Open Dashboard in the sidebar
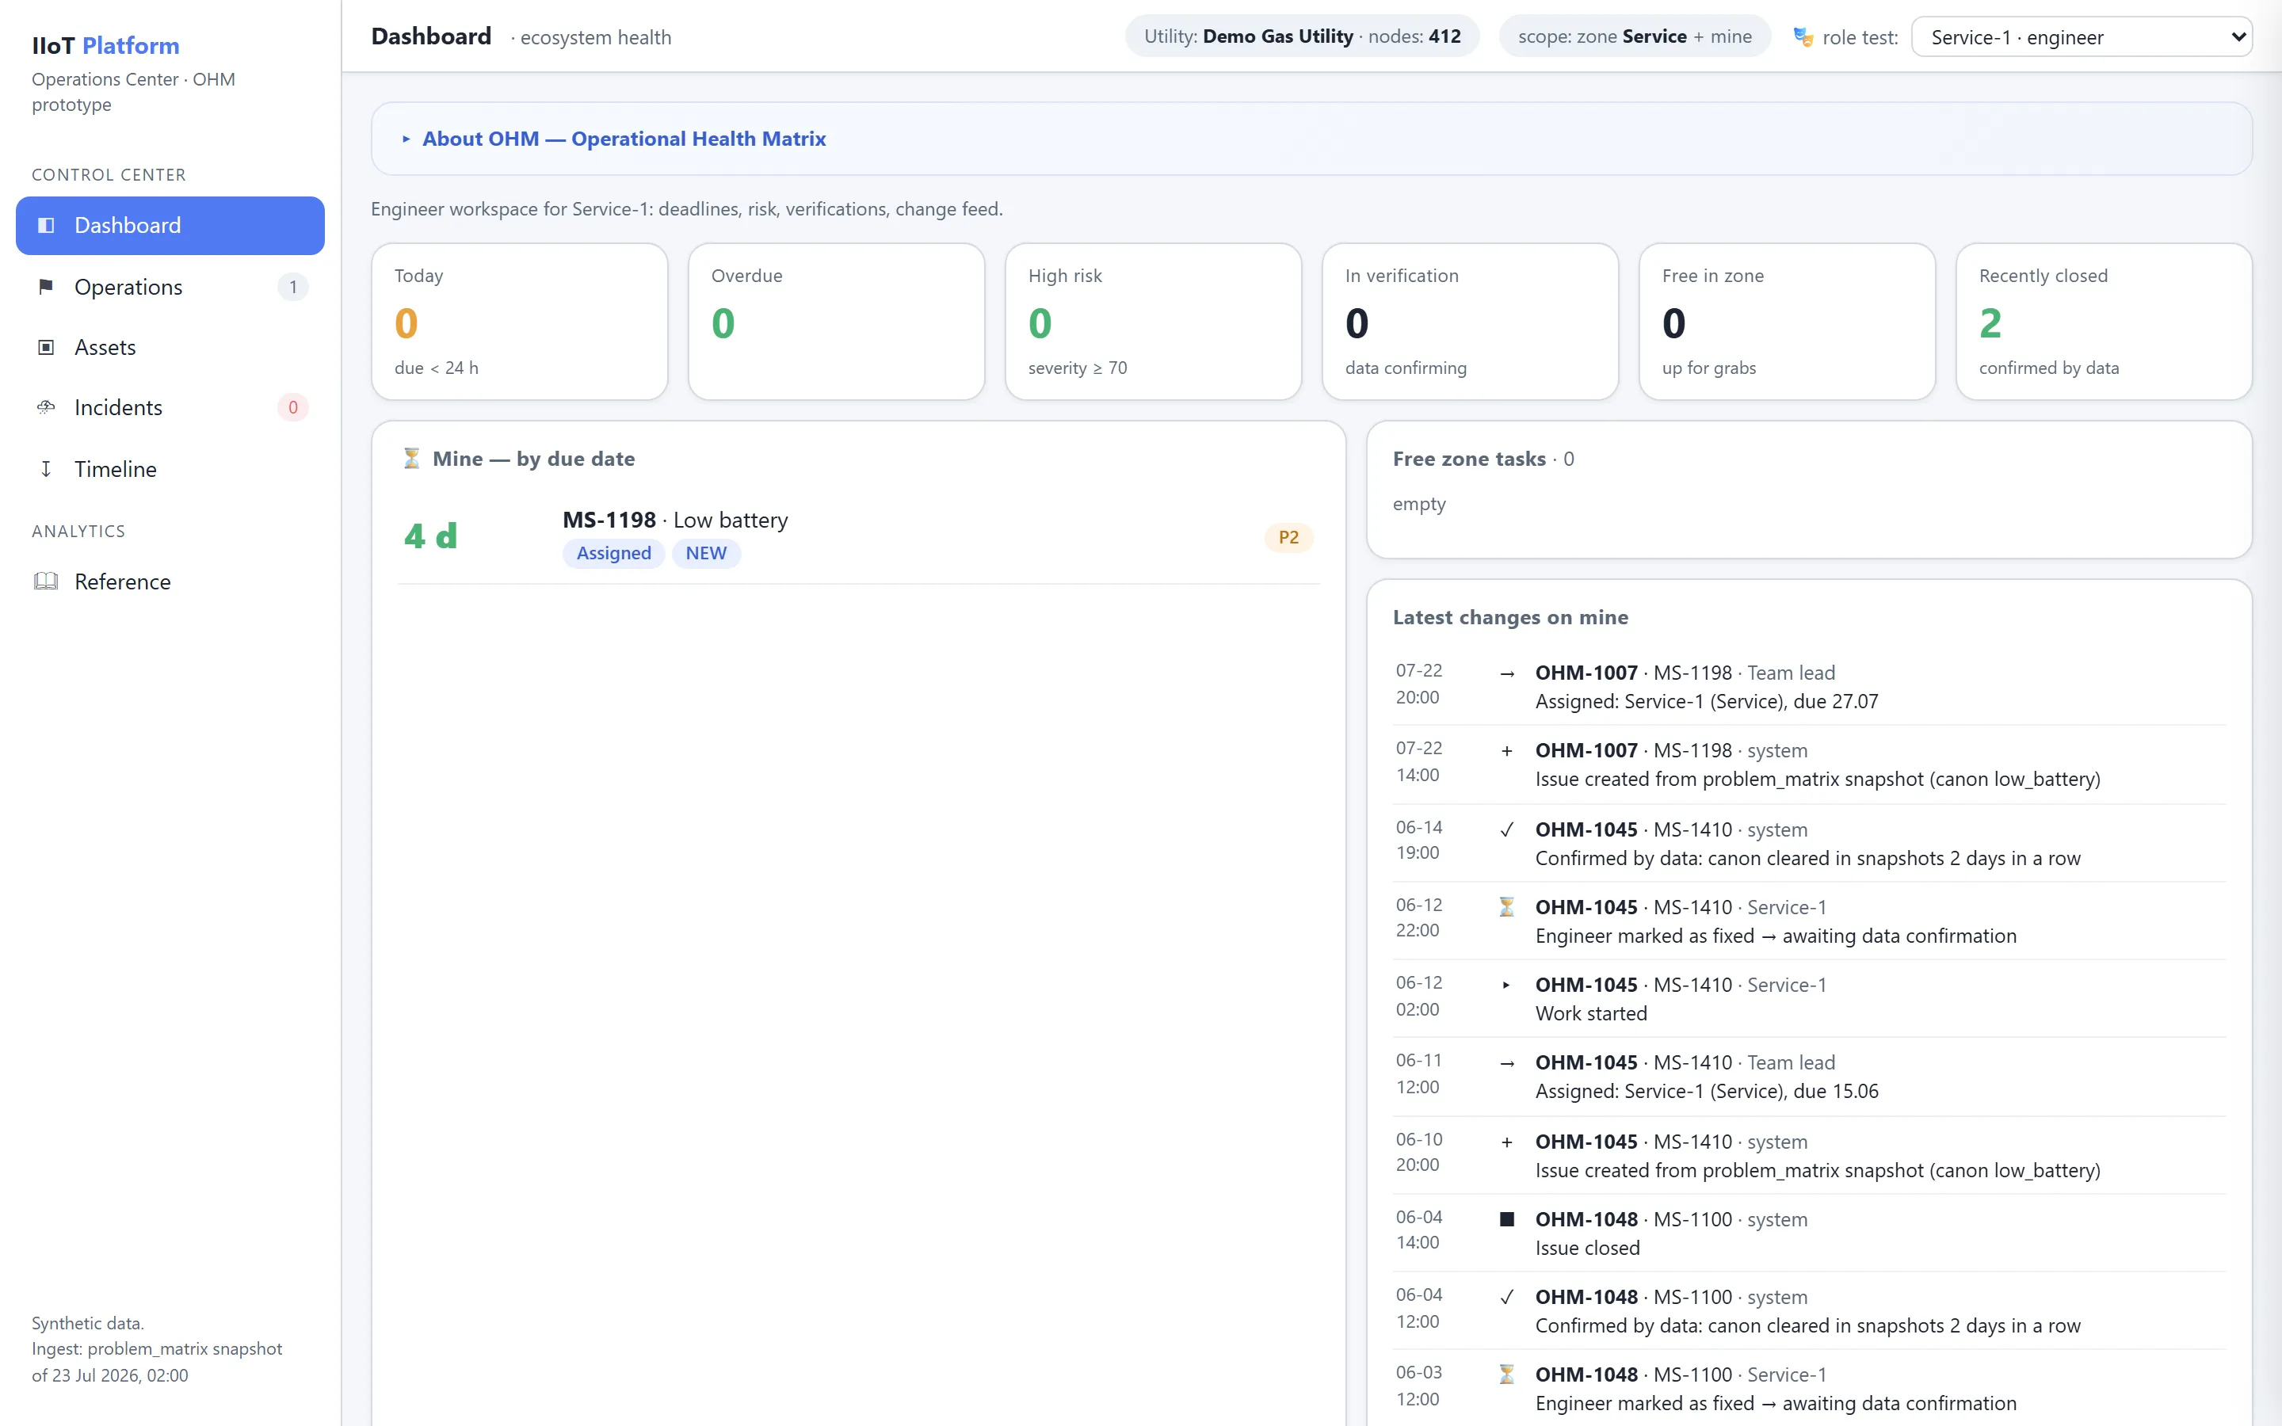This screenshot has height=1426, width=2282. [x=170, y=226]
